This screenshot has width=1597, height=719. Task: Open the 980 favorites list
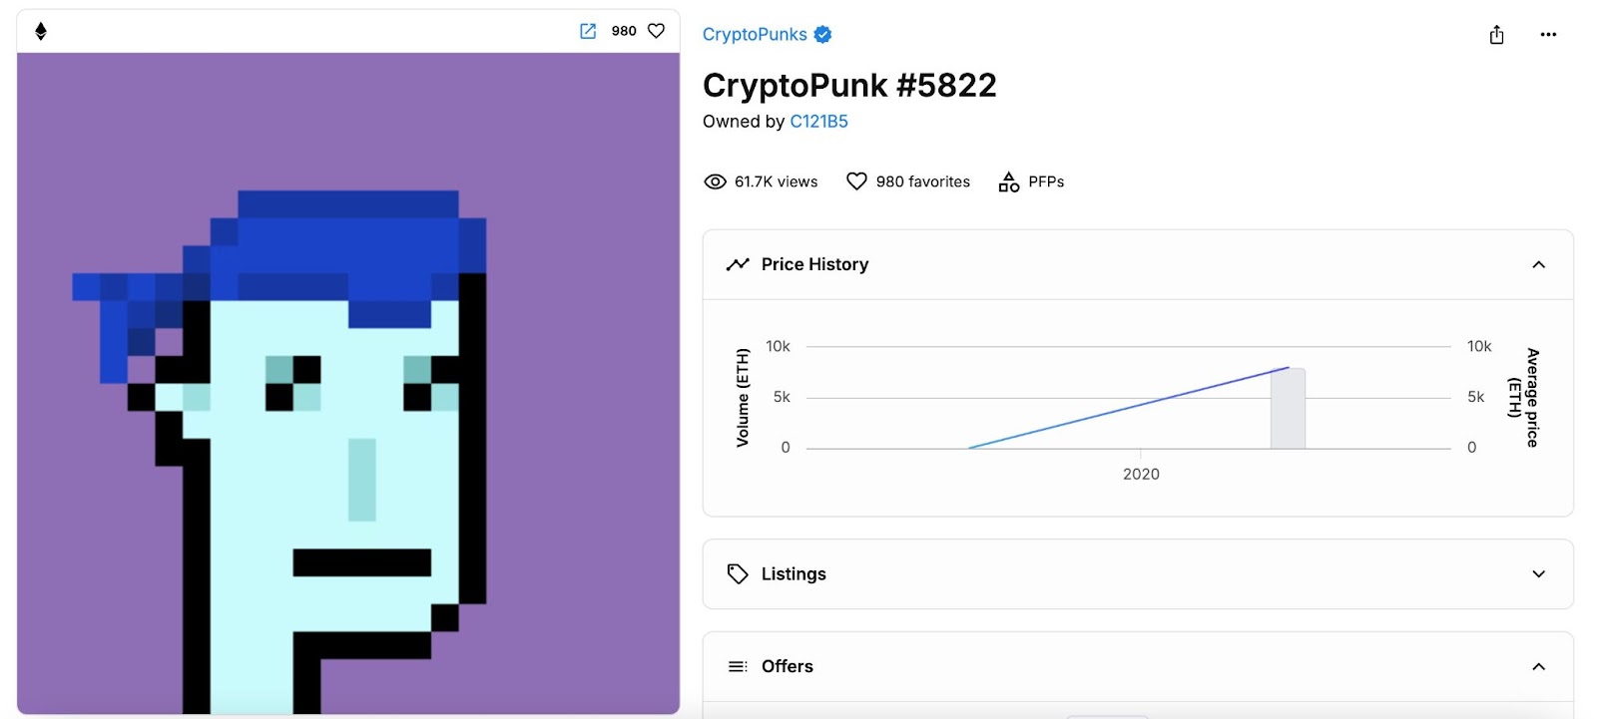pyautogui.click(x=922, y=181)
